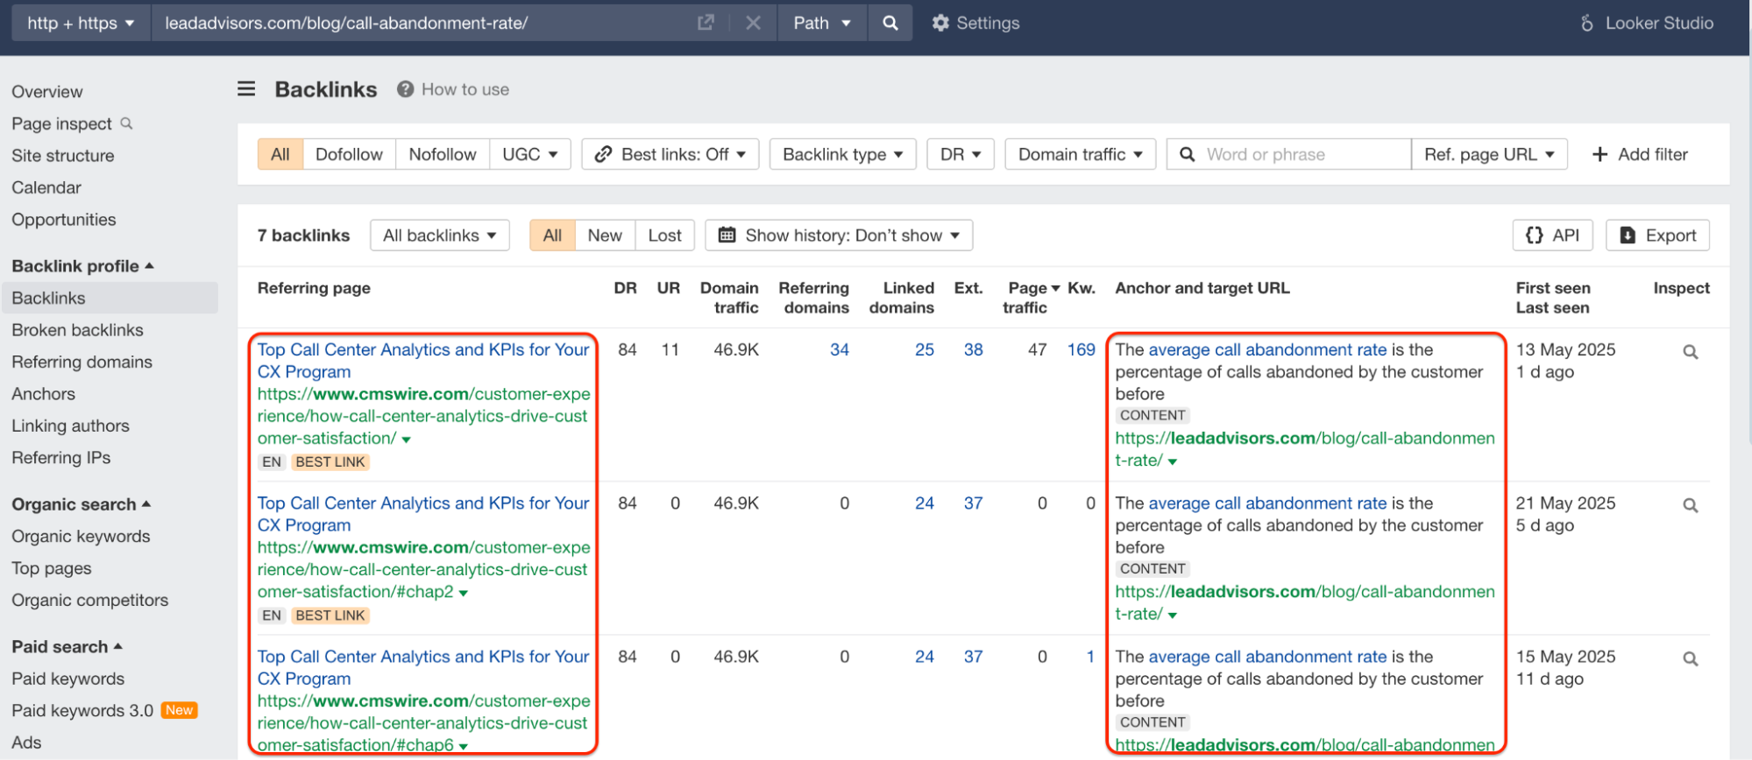Open first row linked domains 25
The height and width of the screenshot is (760, 1752).
point(925,349)
